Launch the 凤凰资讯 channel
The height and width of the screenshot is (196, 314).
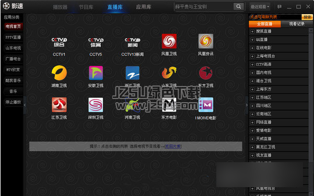pos(206,41)
